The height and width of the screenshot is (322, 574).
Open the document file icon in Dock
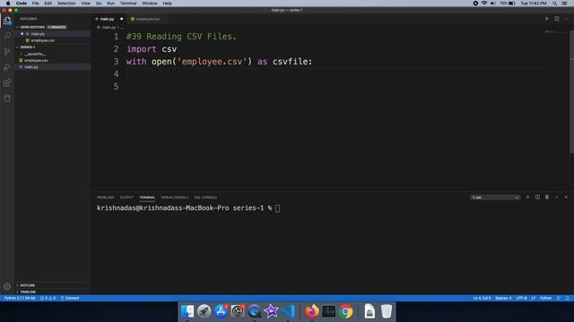370,311
